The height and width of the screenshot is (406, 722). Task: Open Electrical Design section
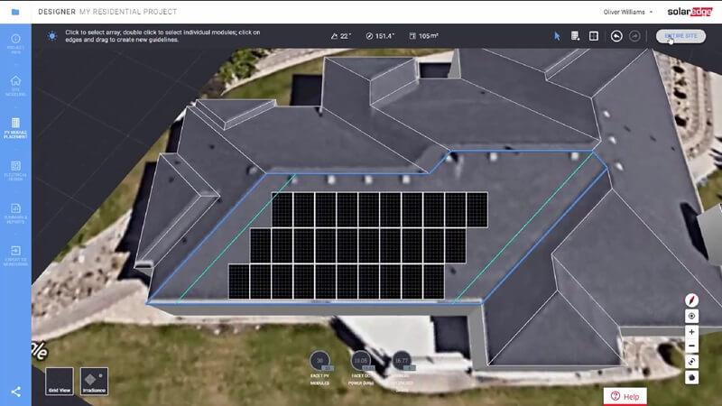(x=15, y=170)
